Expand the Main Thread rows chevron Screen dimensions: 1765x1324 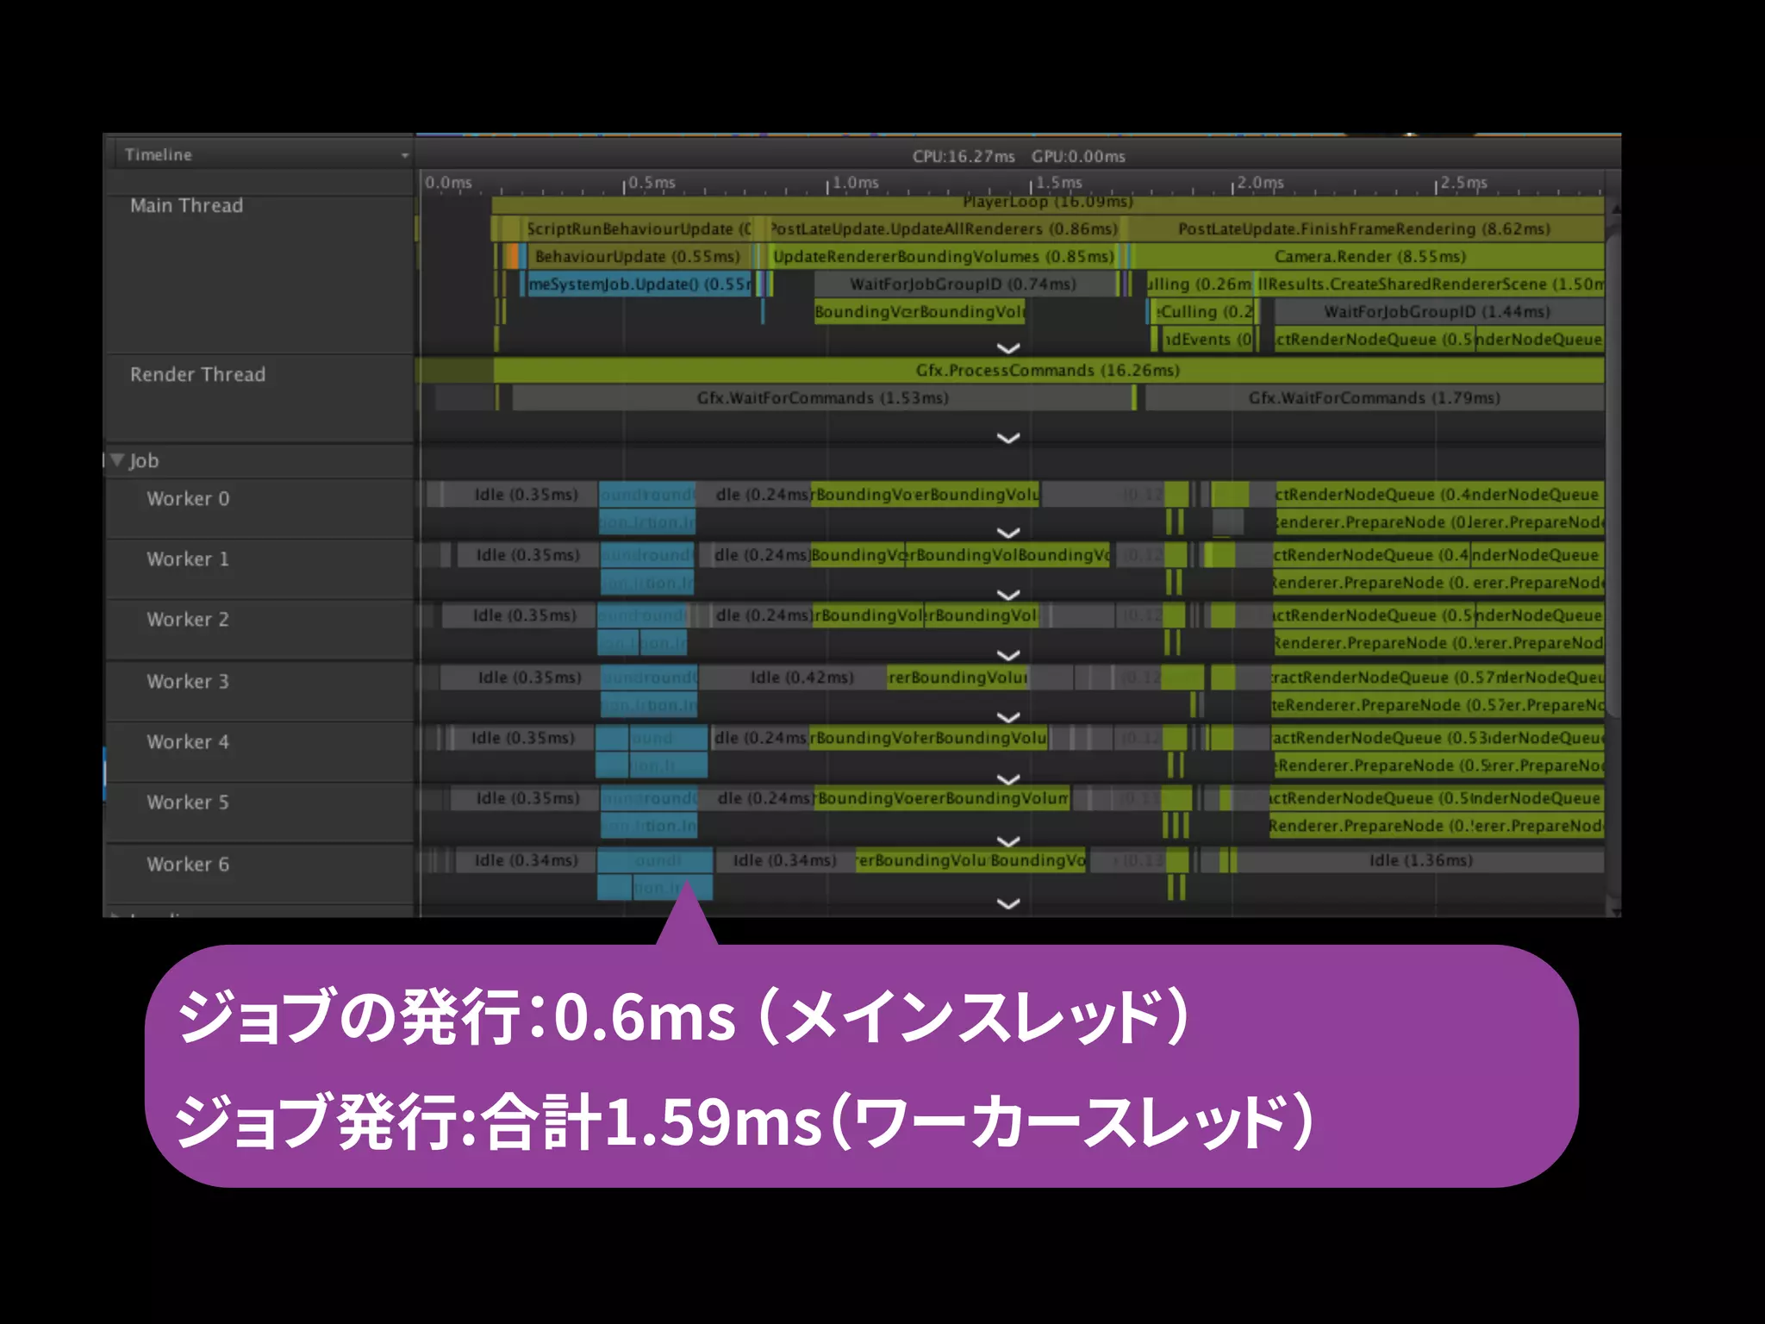pyautogui.click(x=1008, y=348)
